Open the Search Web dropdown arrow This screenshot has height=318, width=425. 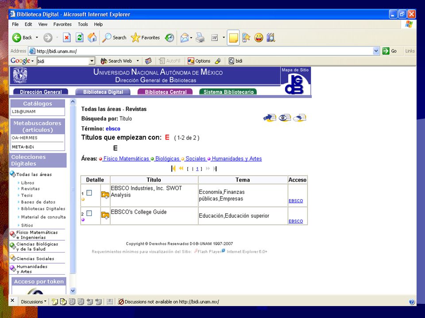[x=138, y=61]
